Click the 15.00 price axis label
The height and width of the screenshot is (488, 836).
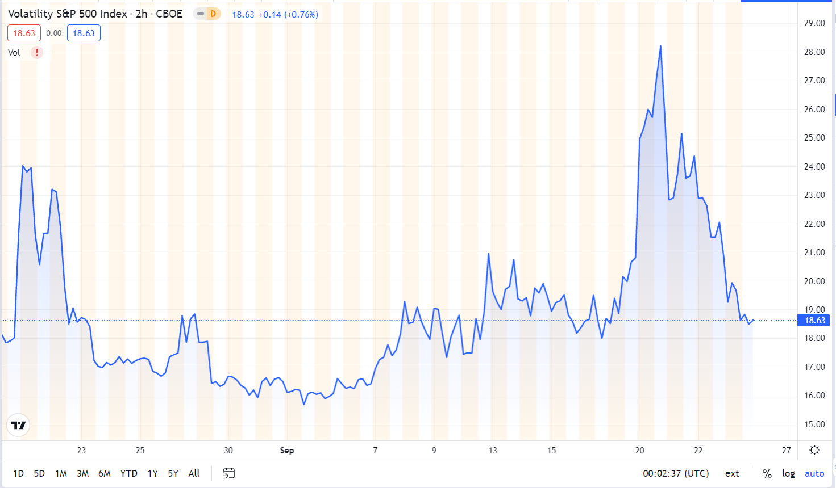tap(814, 424)
